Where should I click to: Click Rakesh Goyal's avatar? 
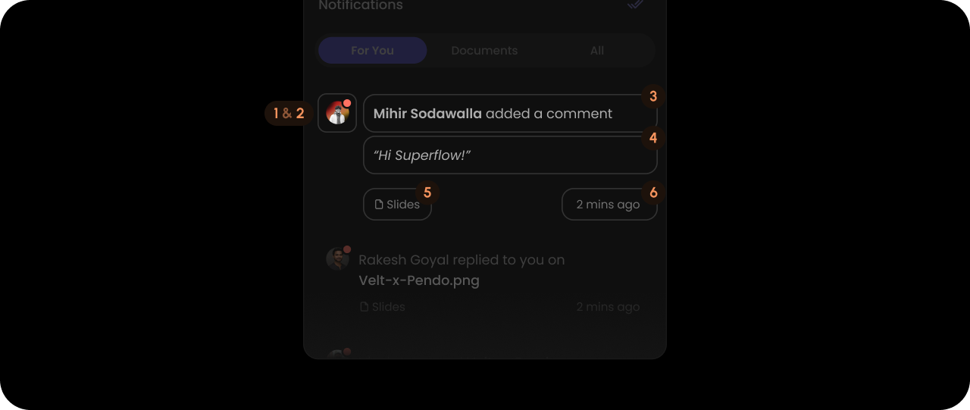point(337,259)
